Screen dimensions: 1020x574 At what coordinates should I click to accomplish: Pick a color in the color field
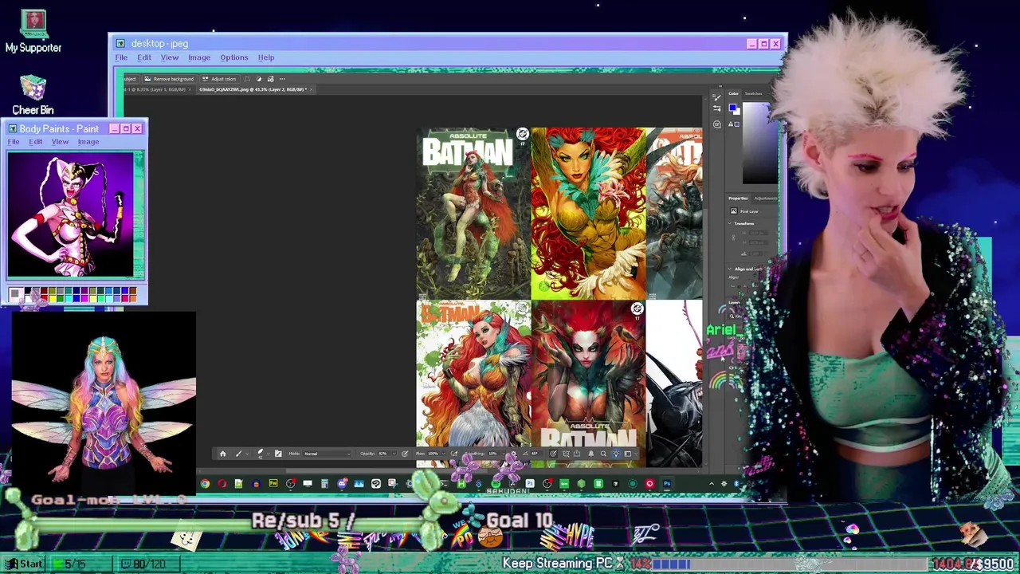coord(760,143)
